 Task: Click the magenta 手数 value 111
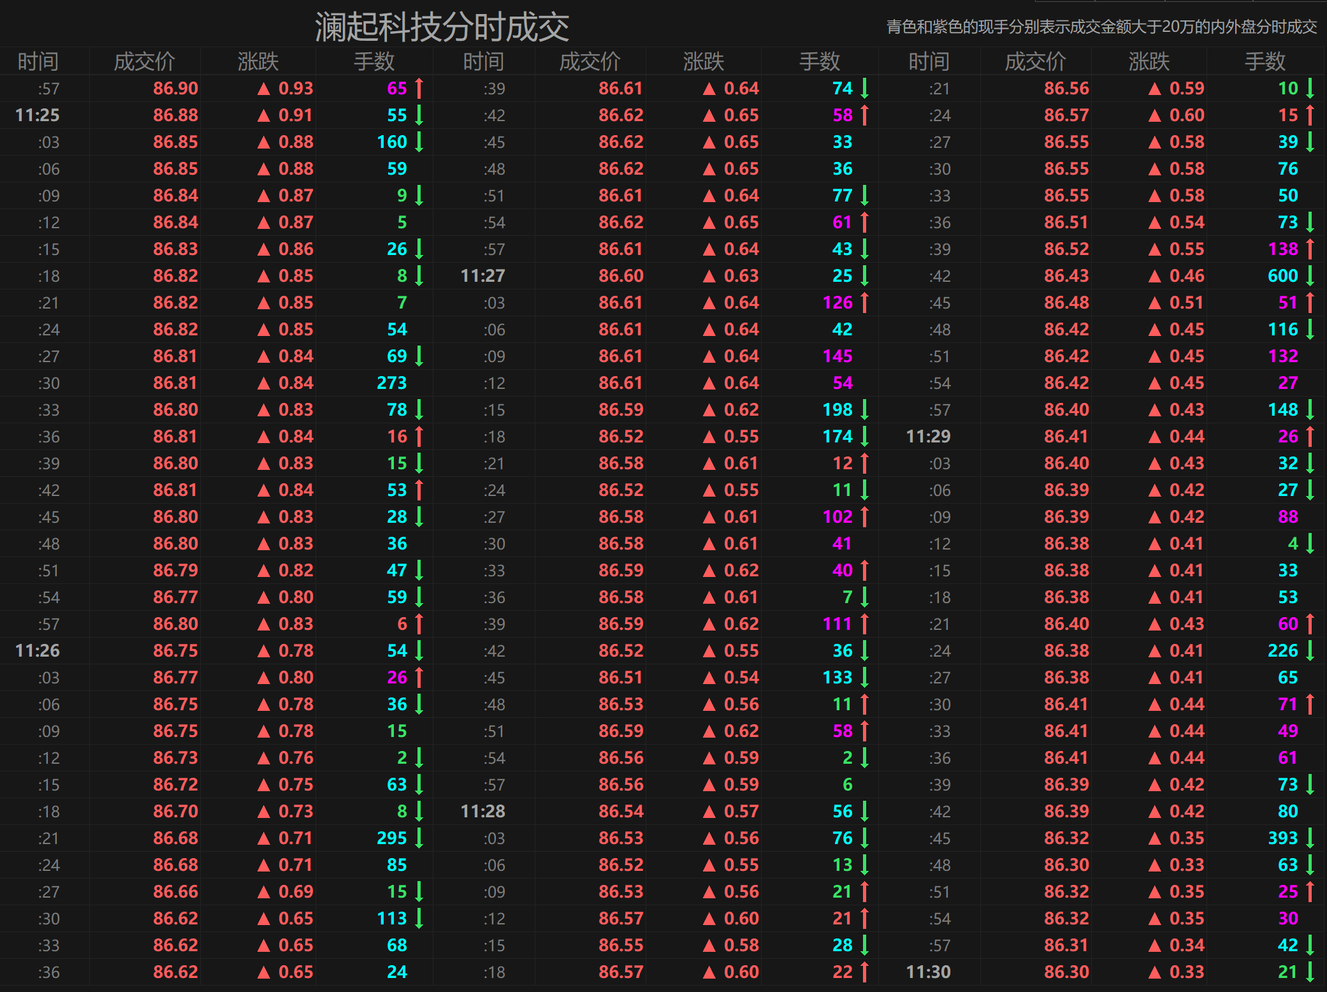point(838,624)
